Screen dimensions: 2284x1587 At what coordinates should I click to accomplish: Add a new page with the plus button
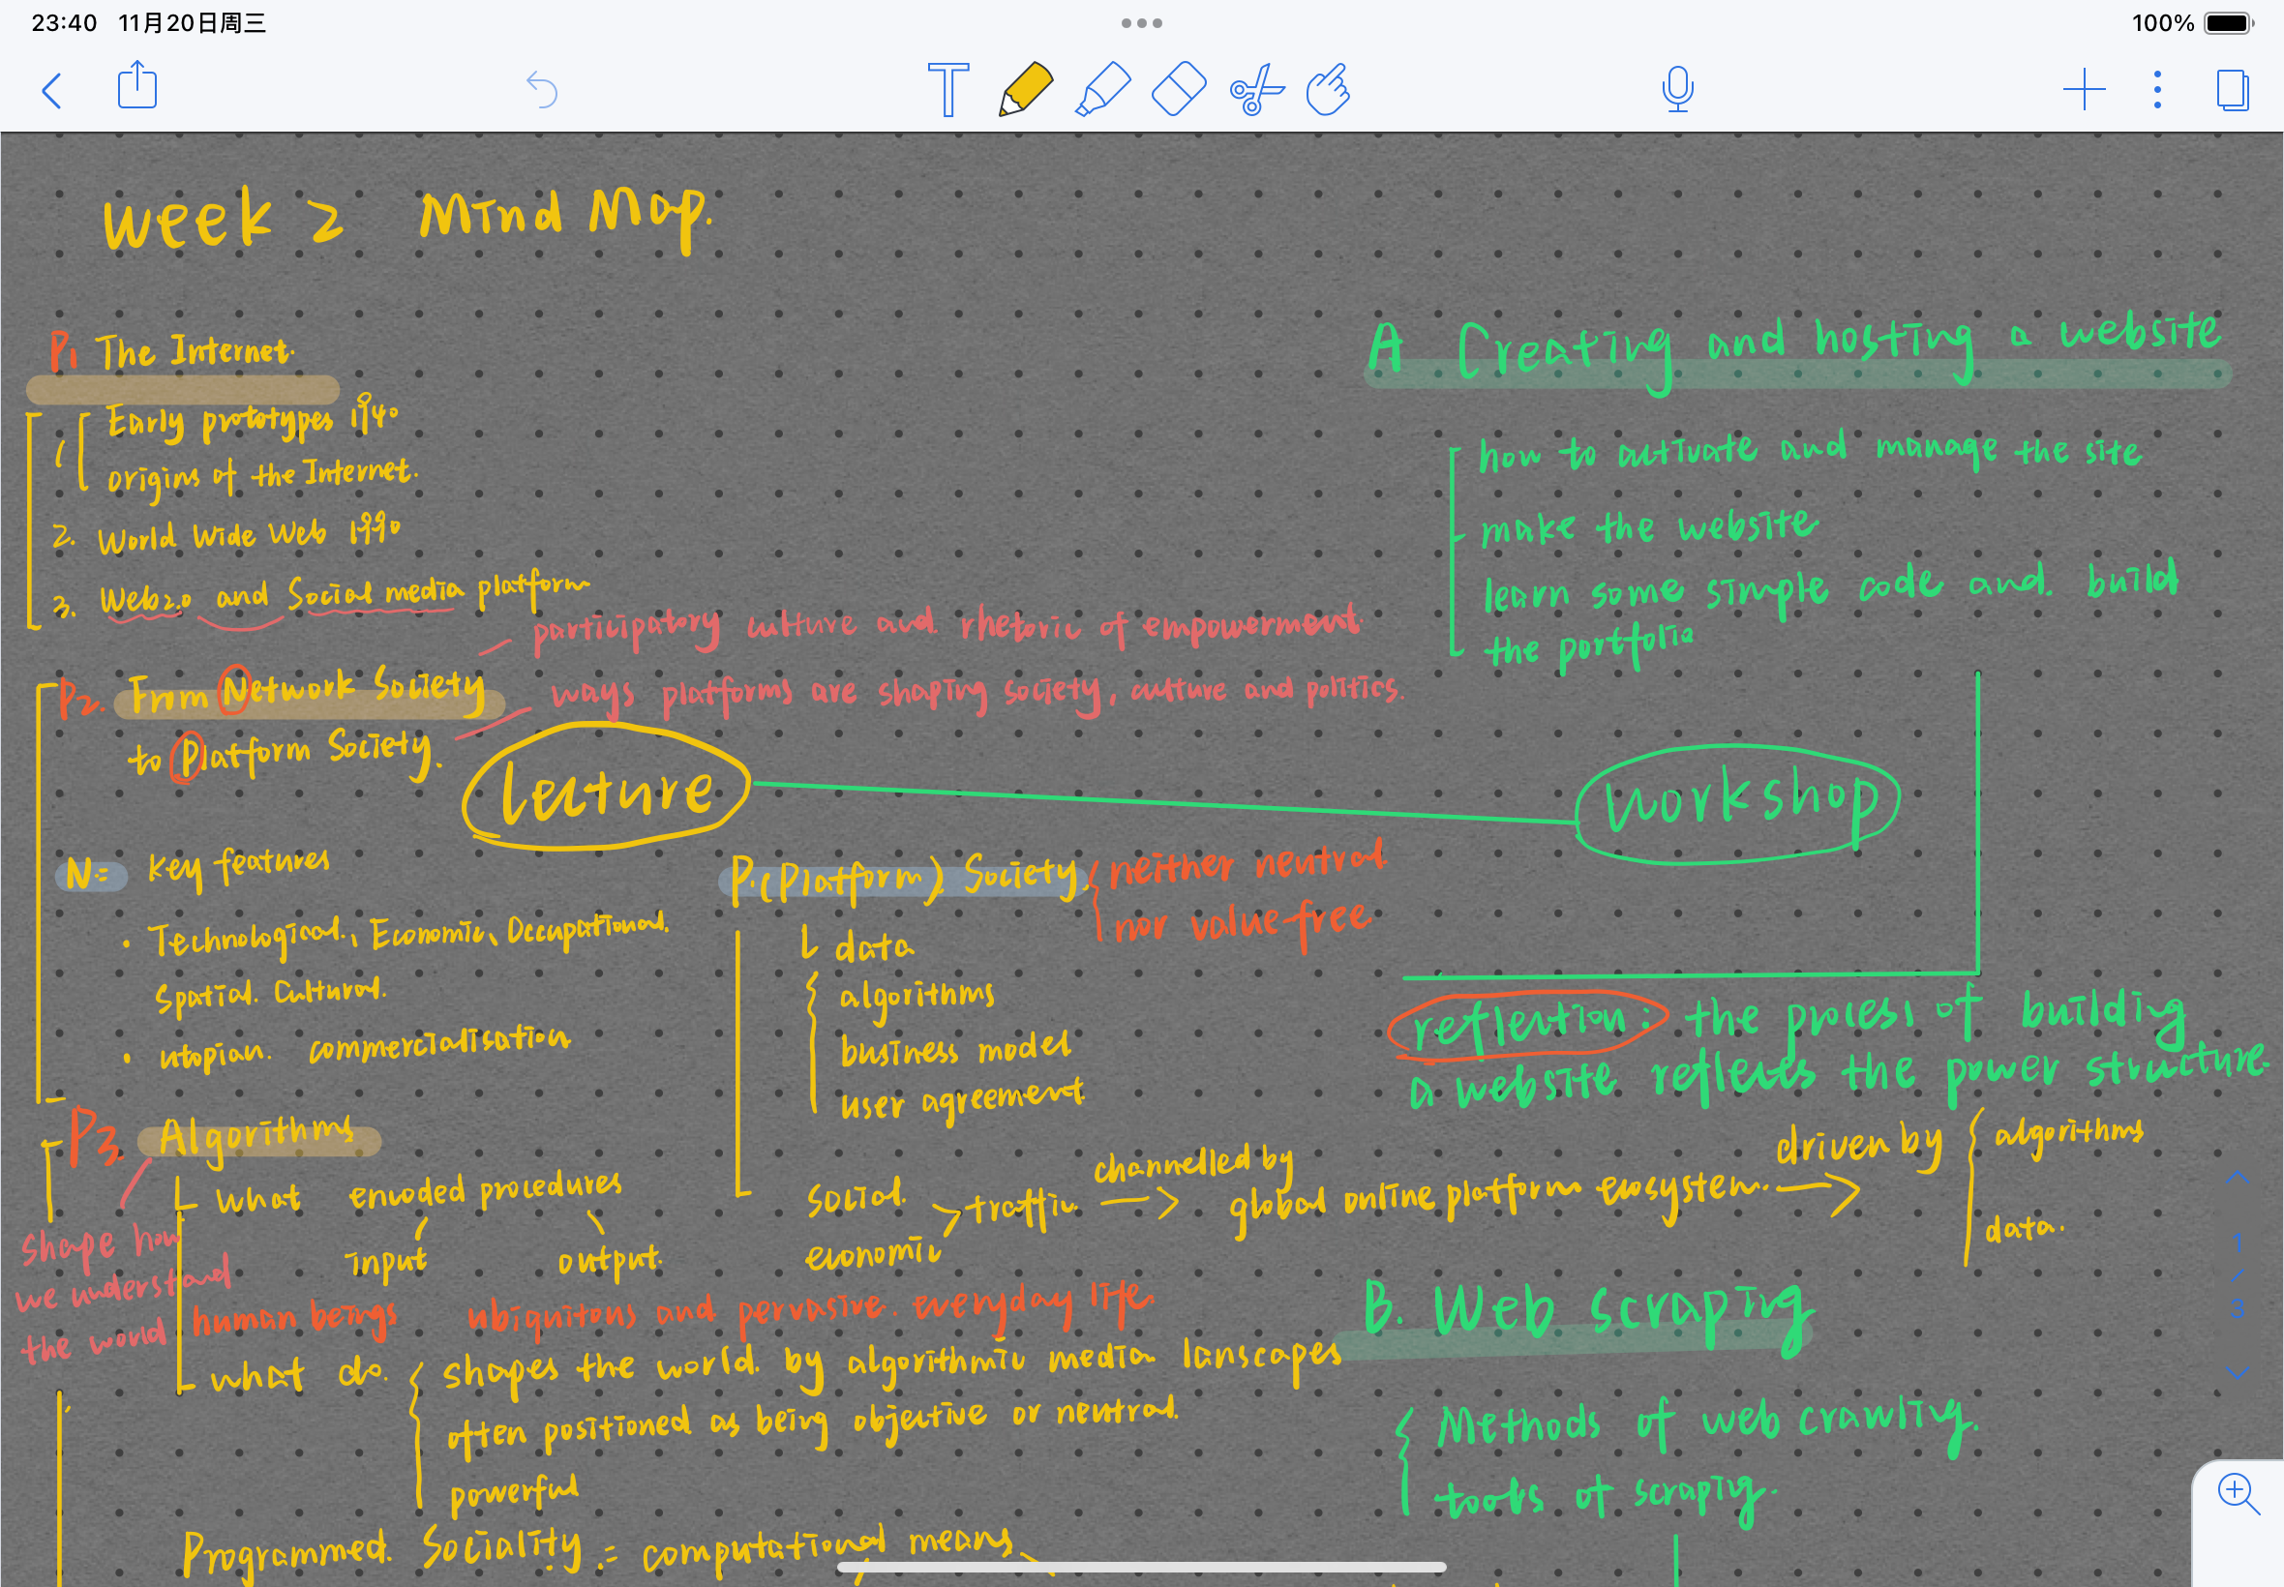coord(2084,89)
